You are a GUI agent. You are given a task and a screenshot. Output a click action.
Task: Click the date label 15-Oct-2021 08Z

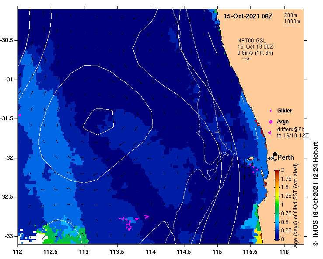pyautogui.click(x=248, y=16)
